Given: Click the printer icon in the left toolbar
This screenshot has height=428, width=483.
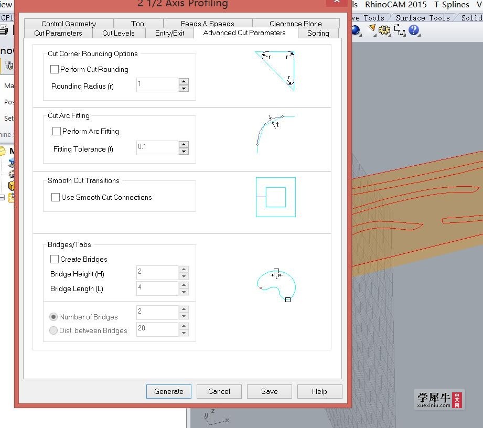Looking at the screenshot, I should pyautogui.click(x=3, y=30).
